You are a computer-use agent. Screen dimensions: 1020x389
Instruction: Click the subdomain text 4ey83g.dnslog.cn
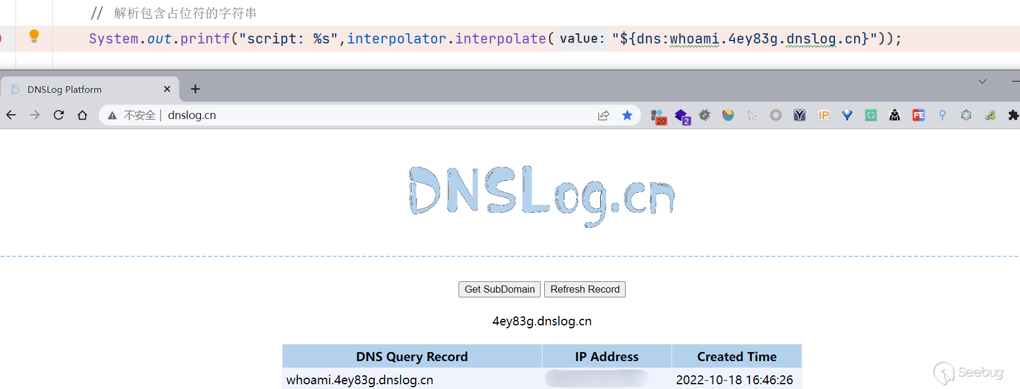(x=542, y=321)
